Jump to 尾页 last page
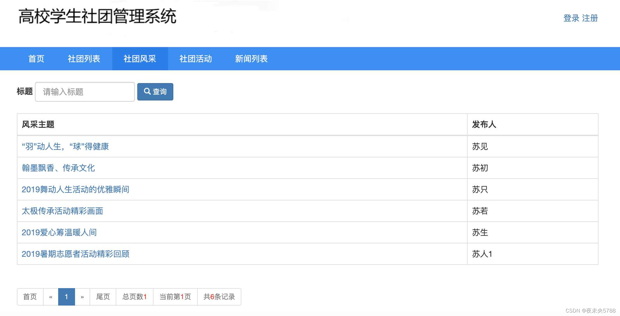620x316 pixels. pyautogui.click(x=103, y=297)
